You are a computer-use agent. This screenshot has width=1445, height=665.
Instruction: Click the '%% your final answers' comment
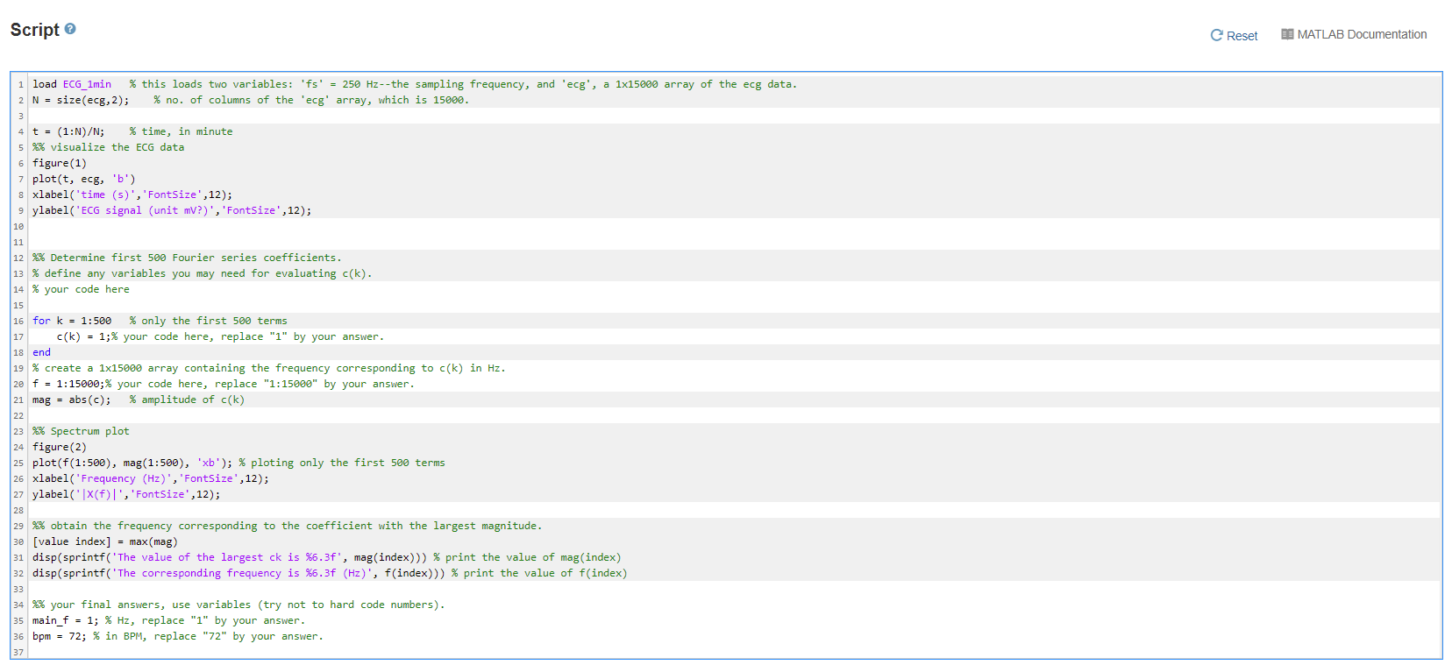point(238,605)
